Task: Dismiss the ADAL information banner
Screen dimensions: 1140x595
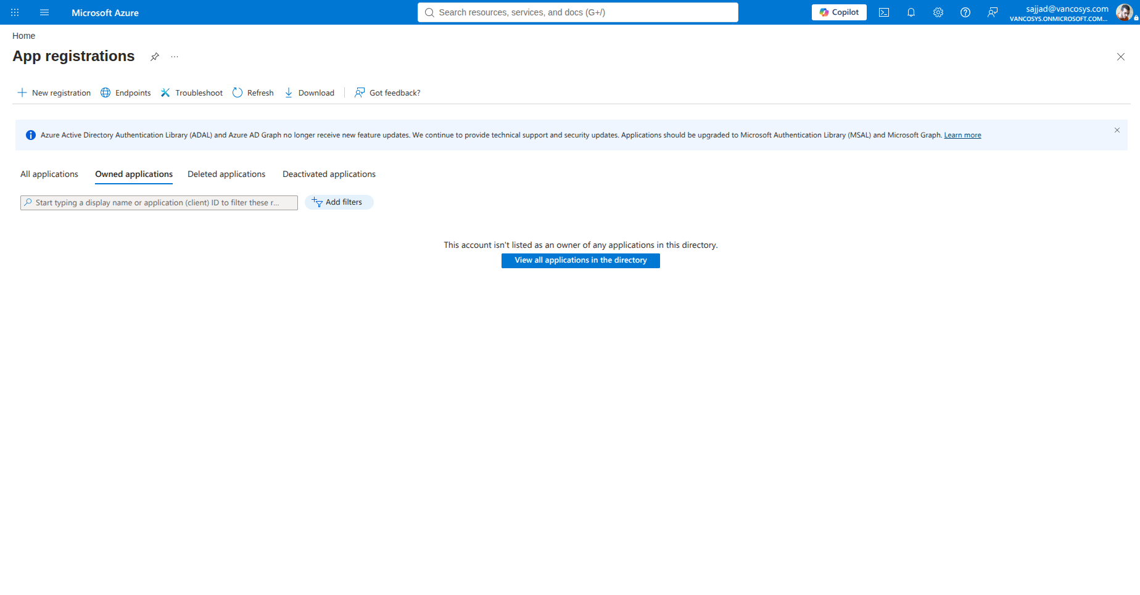Action: [x=1117, y=130]
